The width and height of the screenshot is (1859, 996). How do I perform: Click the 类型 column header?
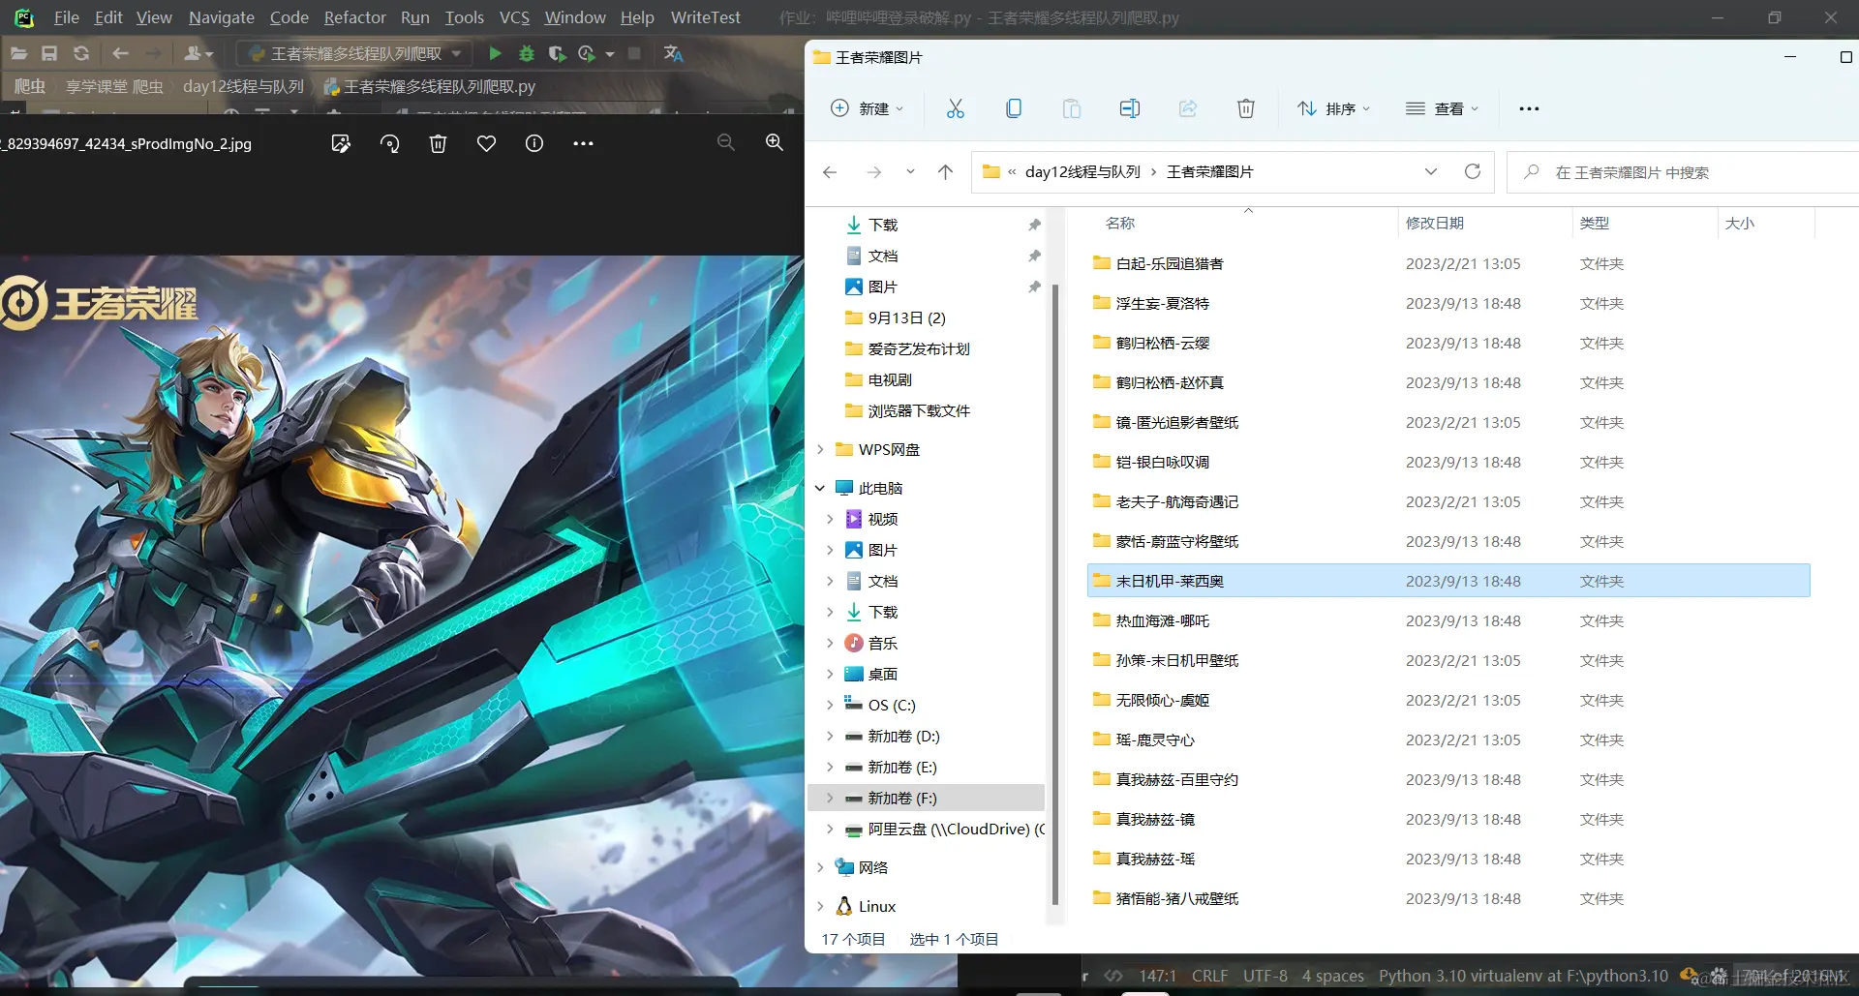click(1595, 223)
